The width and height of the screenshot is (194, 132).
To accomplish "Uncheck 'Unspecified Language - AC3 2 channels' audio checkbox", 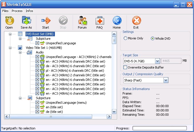I will point(37,57).
